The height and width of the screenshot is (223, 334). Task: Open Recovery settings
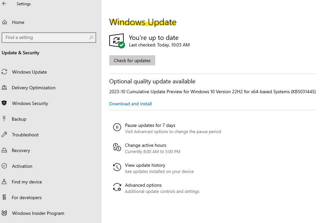click(21, 151)
